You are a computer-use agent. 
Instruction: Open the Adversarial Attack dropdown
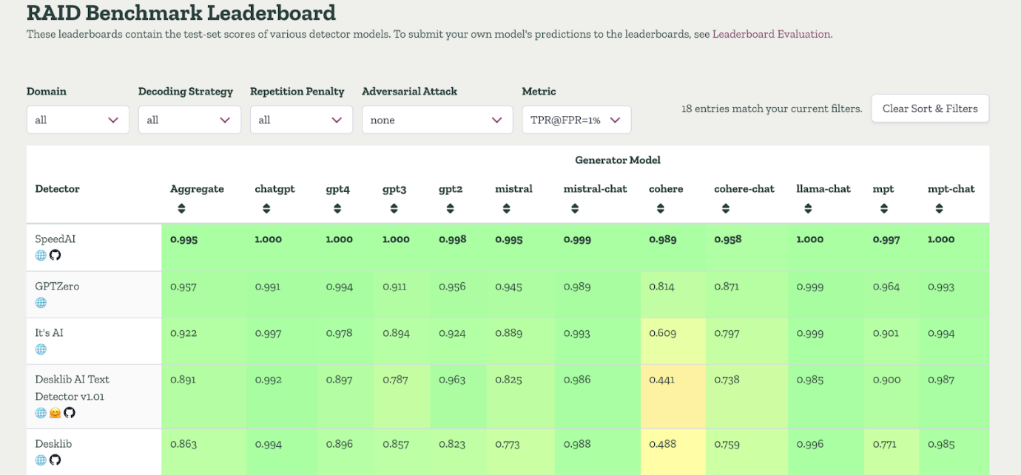point(437,119)
